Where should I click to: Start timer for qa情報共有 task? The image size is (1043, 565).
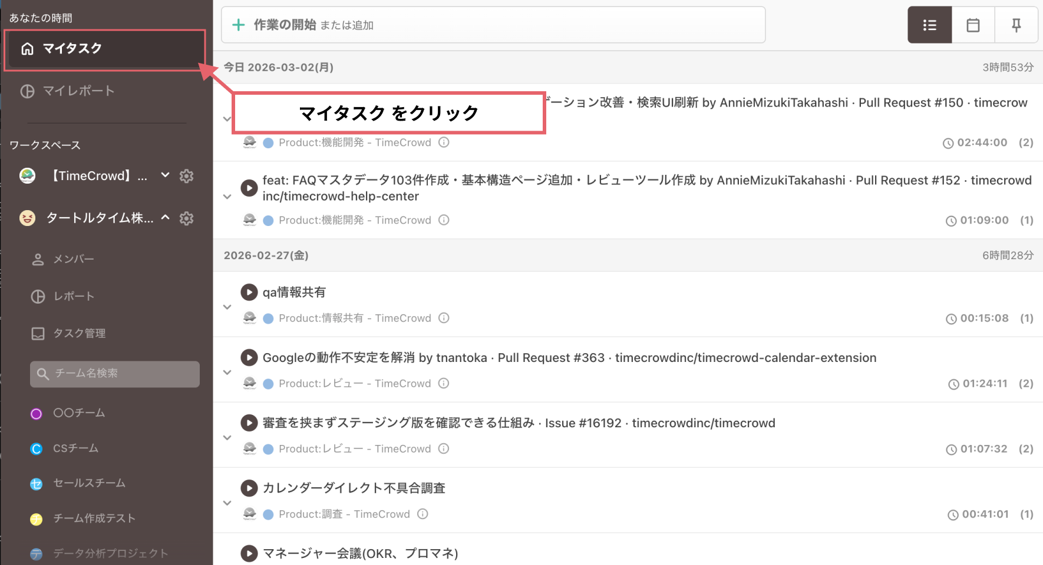click(249, 292)
